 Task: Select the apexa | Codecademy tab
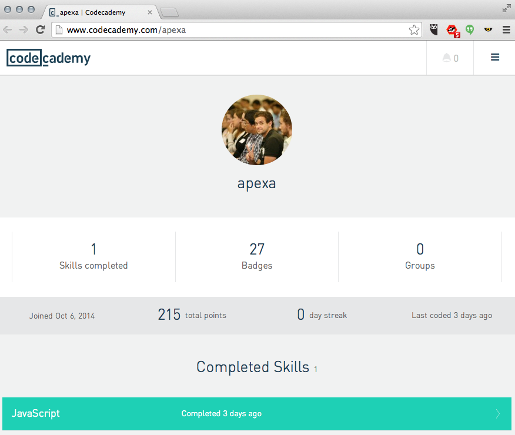(x=100, y=12)
